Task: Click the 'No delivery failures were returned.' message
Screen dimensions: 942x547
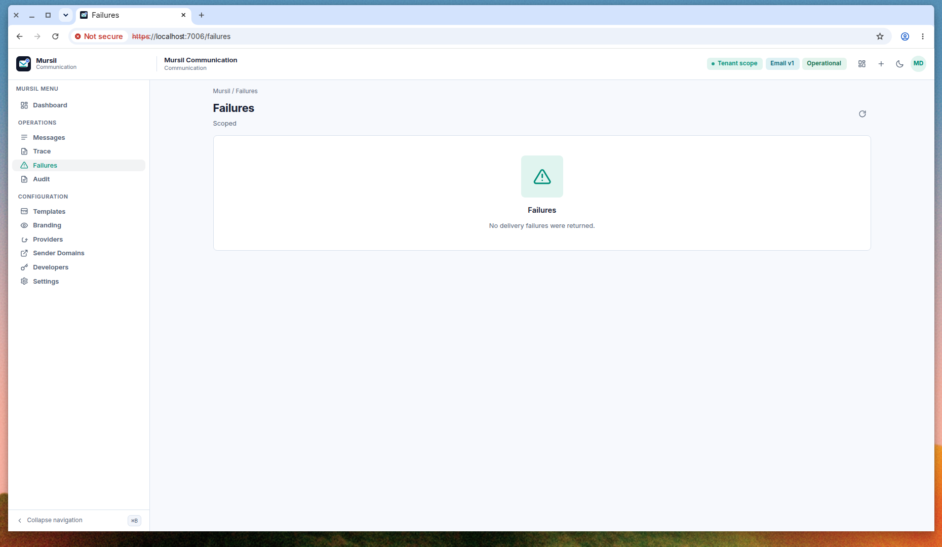Action: point(542,226)
